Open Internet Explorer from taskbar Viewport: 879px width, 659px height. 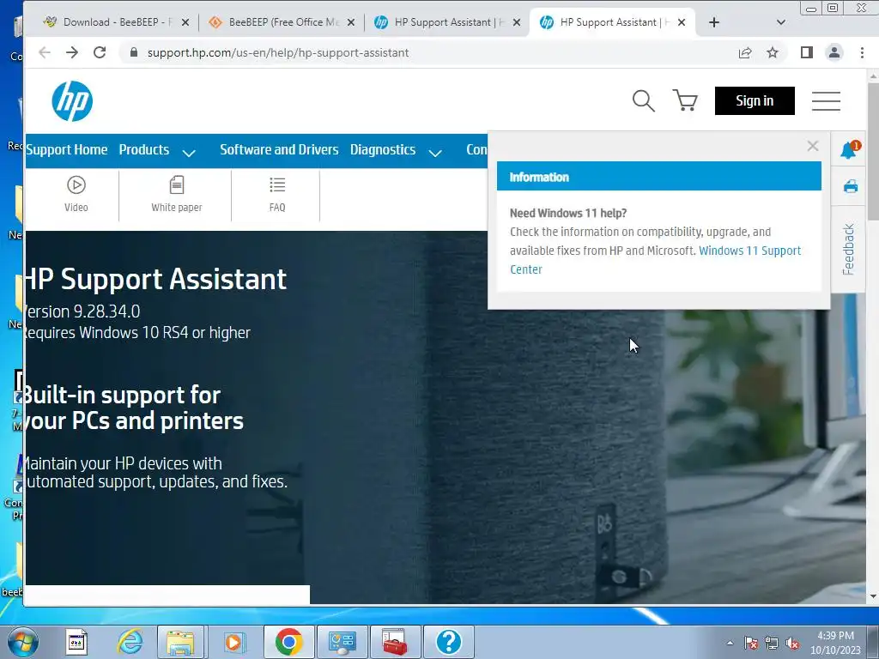pos(130,642)
